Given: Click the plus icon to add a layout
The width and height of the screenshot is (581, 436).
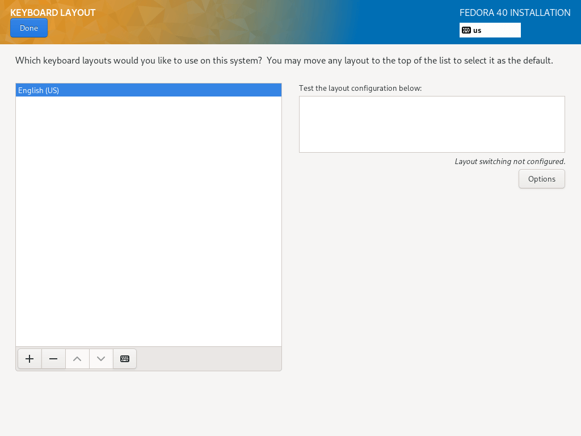Looking at the screenshot, I should click(30, 359).
